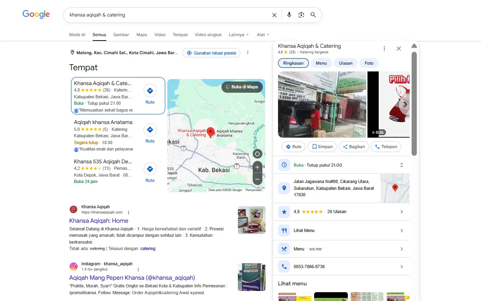Viewport: 481px width, 301px height.
Task: Start voice search with microphone icon
Action: tap(289, 15)
